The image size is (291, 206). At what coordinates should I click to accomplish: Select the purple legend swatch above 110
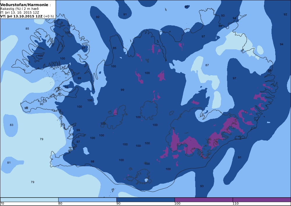(x=262, y=200)
